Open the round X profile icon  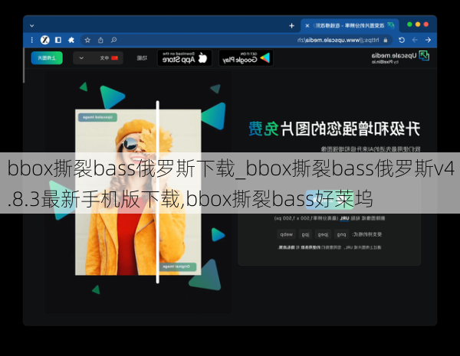(45, 40)
